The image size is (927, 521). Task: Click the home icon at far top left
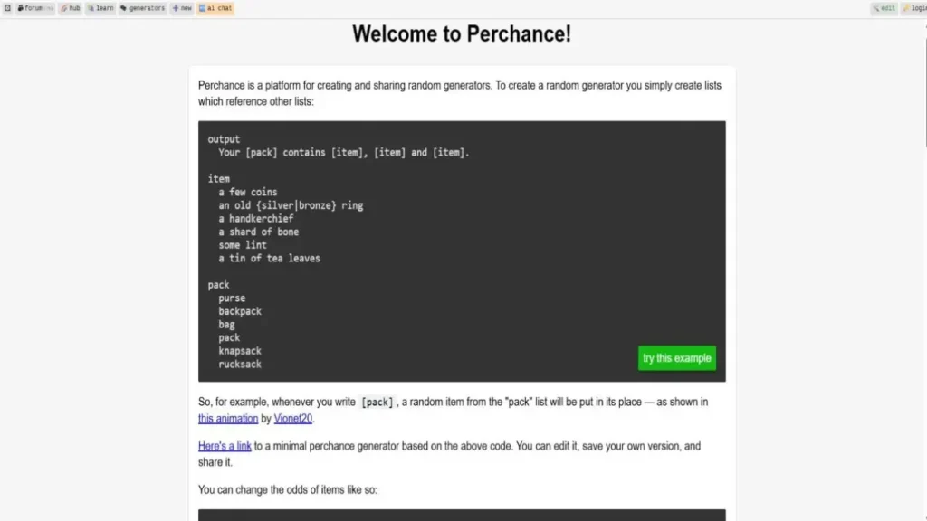pos(7,8)
